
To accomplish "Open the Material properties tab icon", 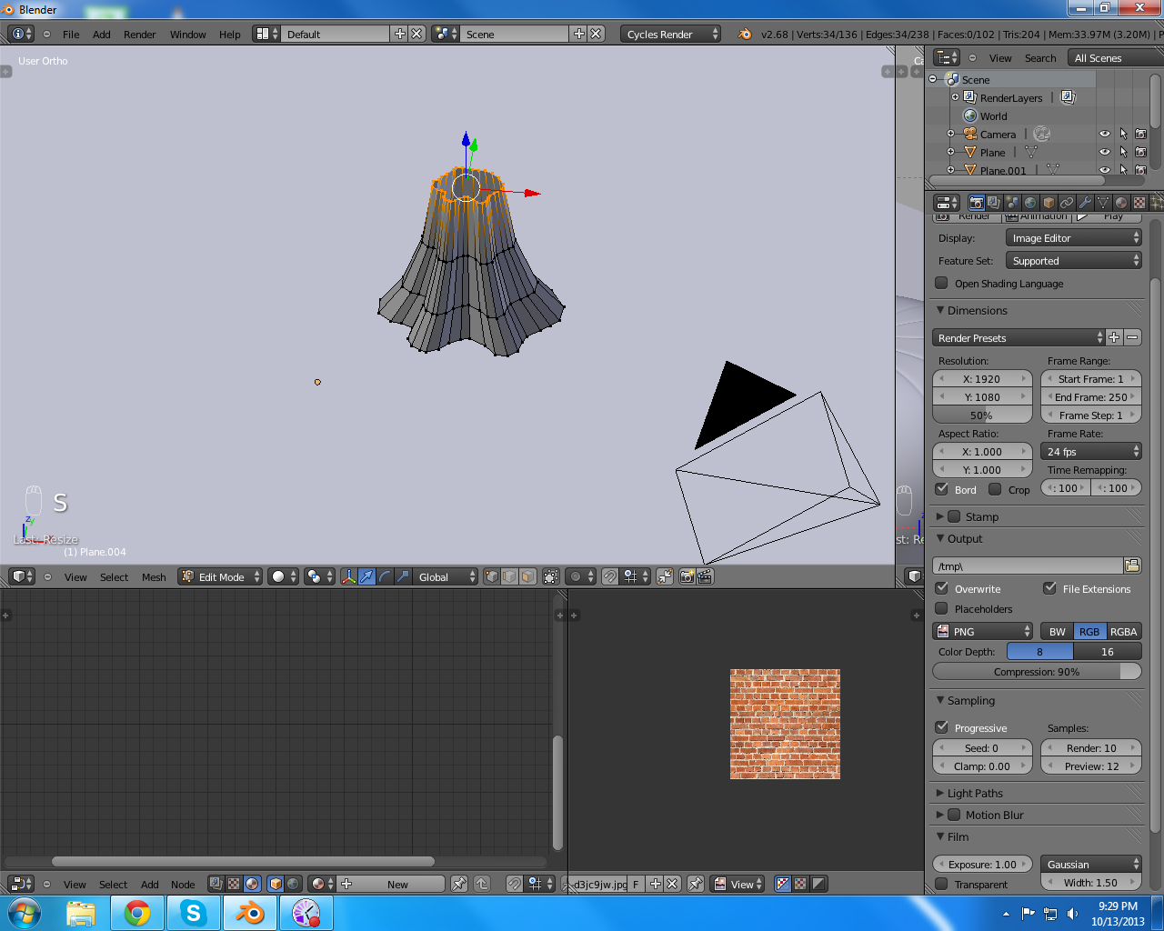I will [x=1121, y=203].
